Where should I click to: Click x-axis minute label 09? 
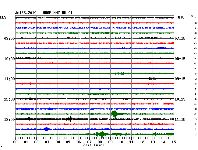click(x=110, y=142)
